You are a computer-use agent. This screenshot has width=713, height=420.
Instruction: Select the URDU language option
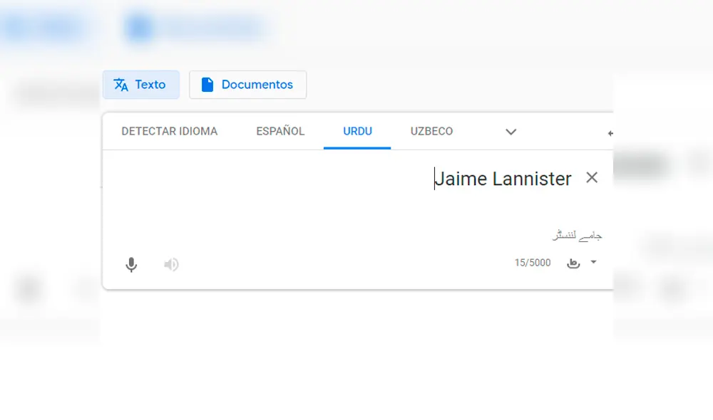(357, 131)
